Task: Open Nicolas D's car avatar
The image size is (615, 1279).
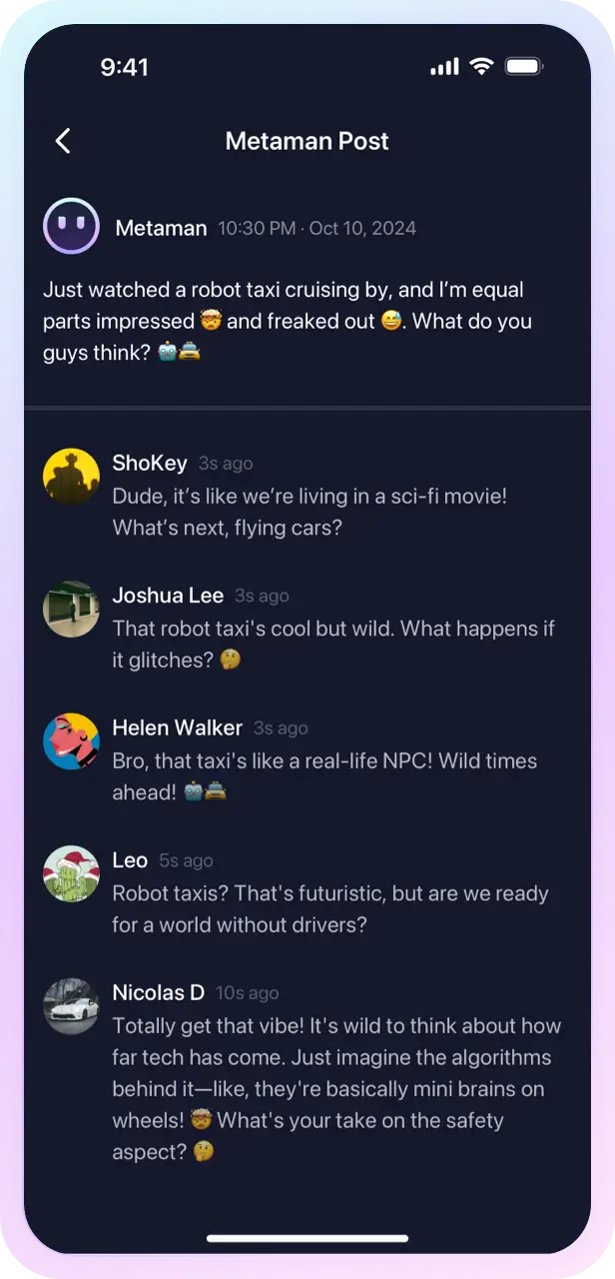Action: tap(71, 1006)
